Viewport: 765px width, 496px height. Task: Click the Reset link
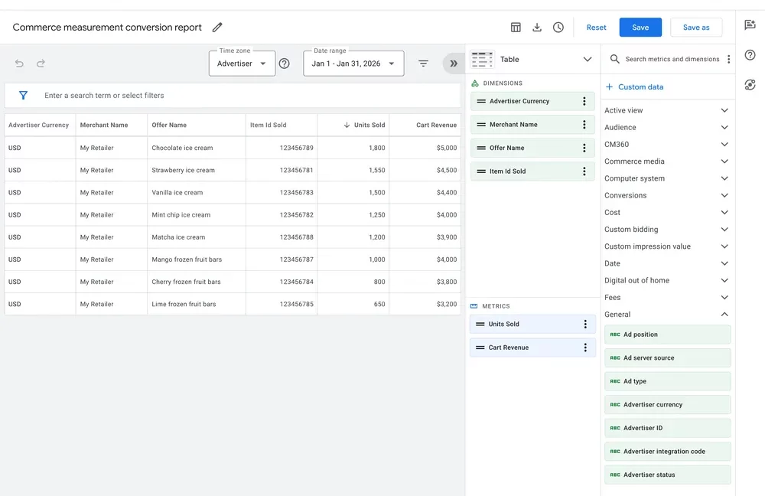tap(596, 28)
